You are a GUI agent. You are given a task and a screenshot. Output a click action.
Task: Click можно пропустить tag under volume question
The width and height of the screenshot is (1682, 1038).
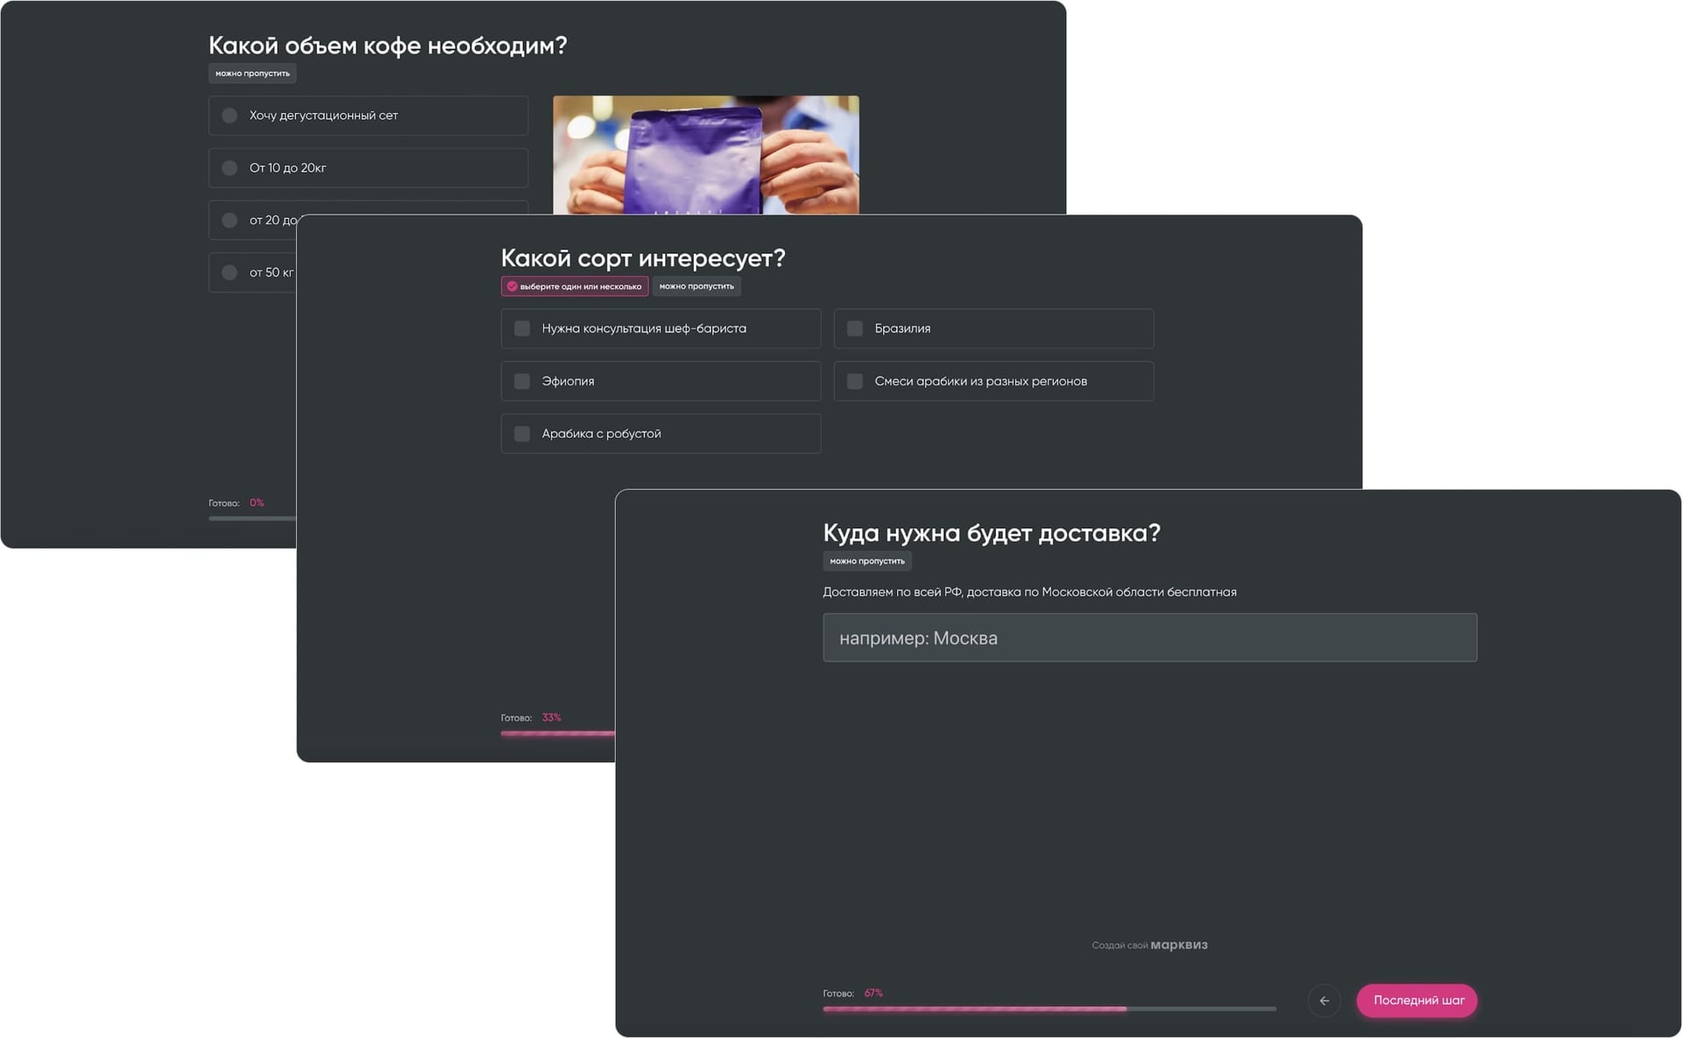tap(252, 74)
